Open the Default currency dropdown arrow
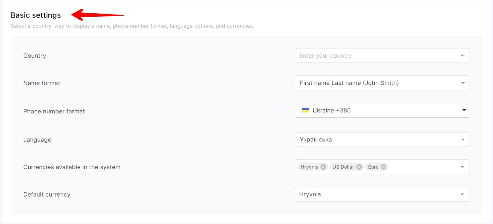 (462, 194)
